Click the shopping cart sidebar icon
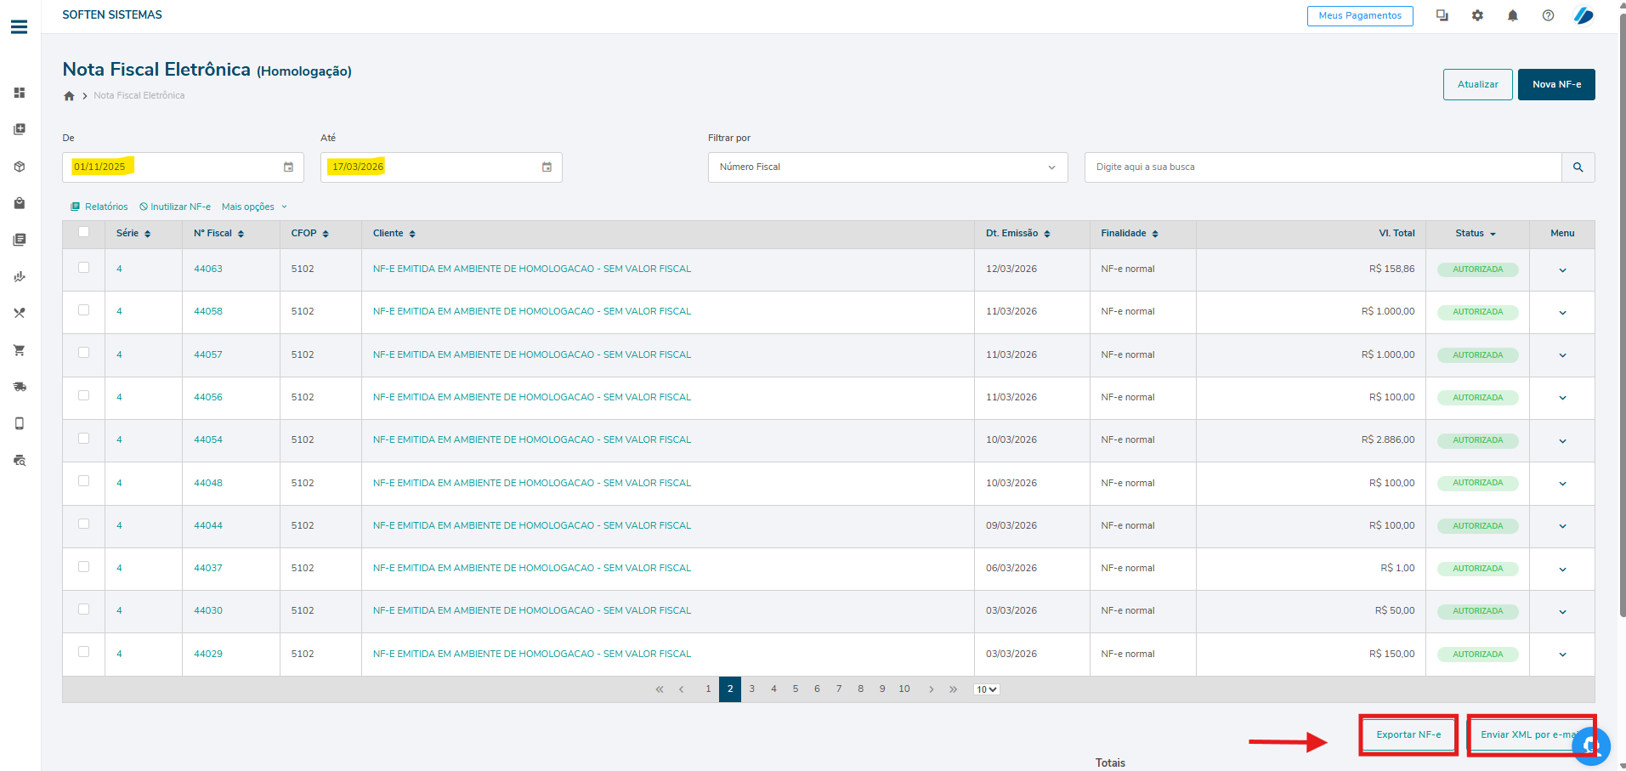 pyautogui.click(x=19, y=350)
